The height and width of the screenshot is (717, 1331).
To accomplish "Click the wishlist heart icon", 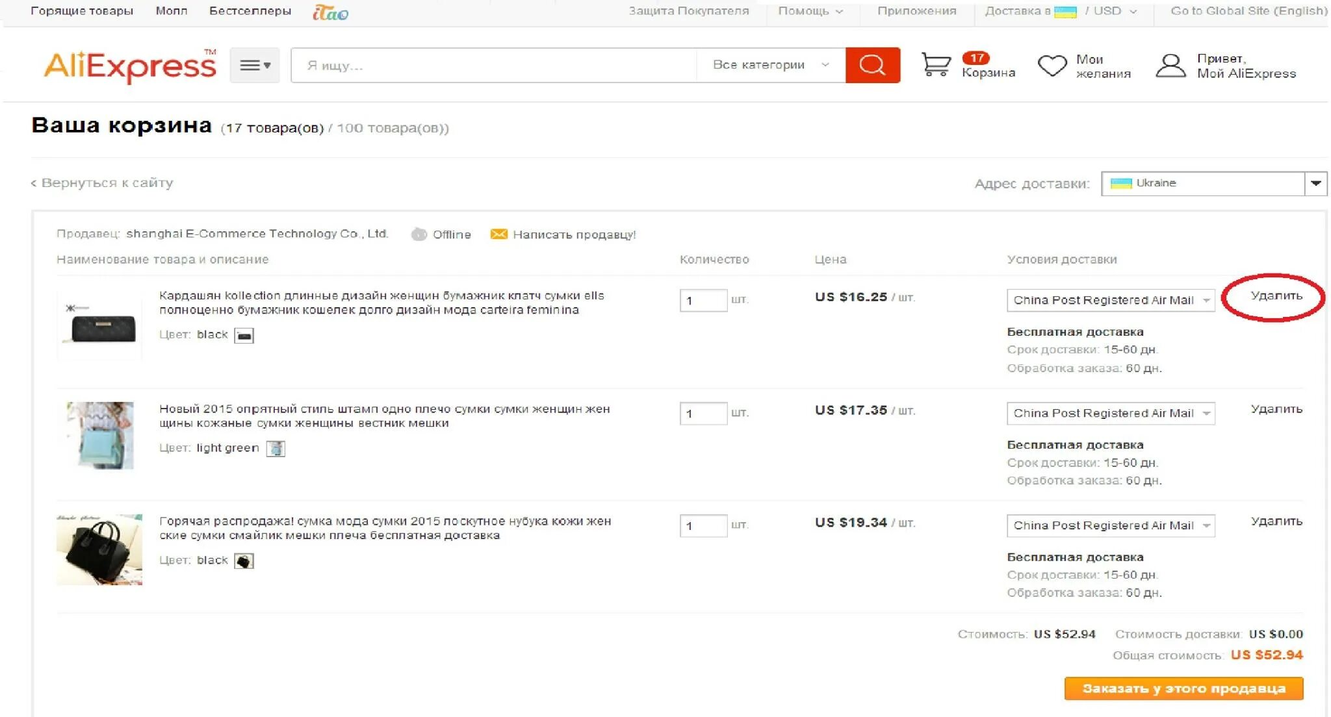I will coord(1052,66).
